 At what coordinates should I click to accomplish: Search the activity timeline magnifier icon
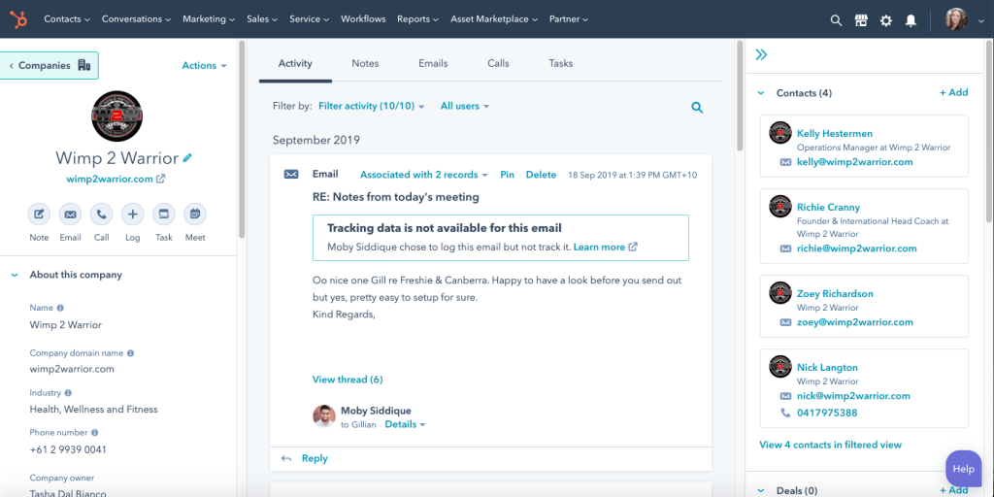click(x=697, y=107)
